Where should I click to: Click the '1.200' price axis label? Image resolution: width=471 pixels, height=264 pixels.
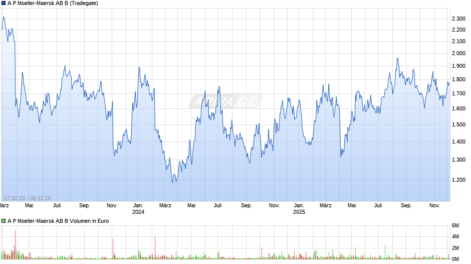[x=458, y=180]
